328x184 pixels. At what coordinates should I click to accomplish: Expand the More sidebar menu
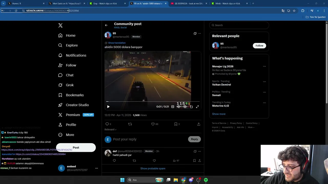pyautogui.click(x=66, y=135)
